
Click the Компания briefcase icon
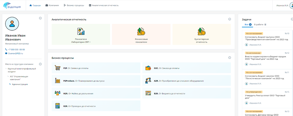(47, 5)
